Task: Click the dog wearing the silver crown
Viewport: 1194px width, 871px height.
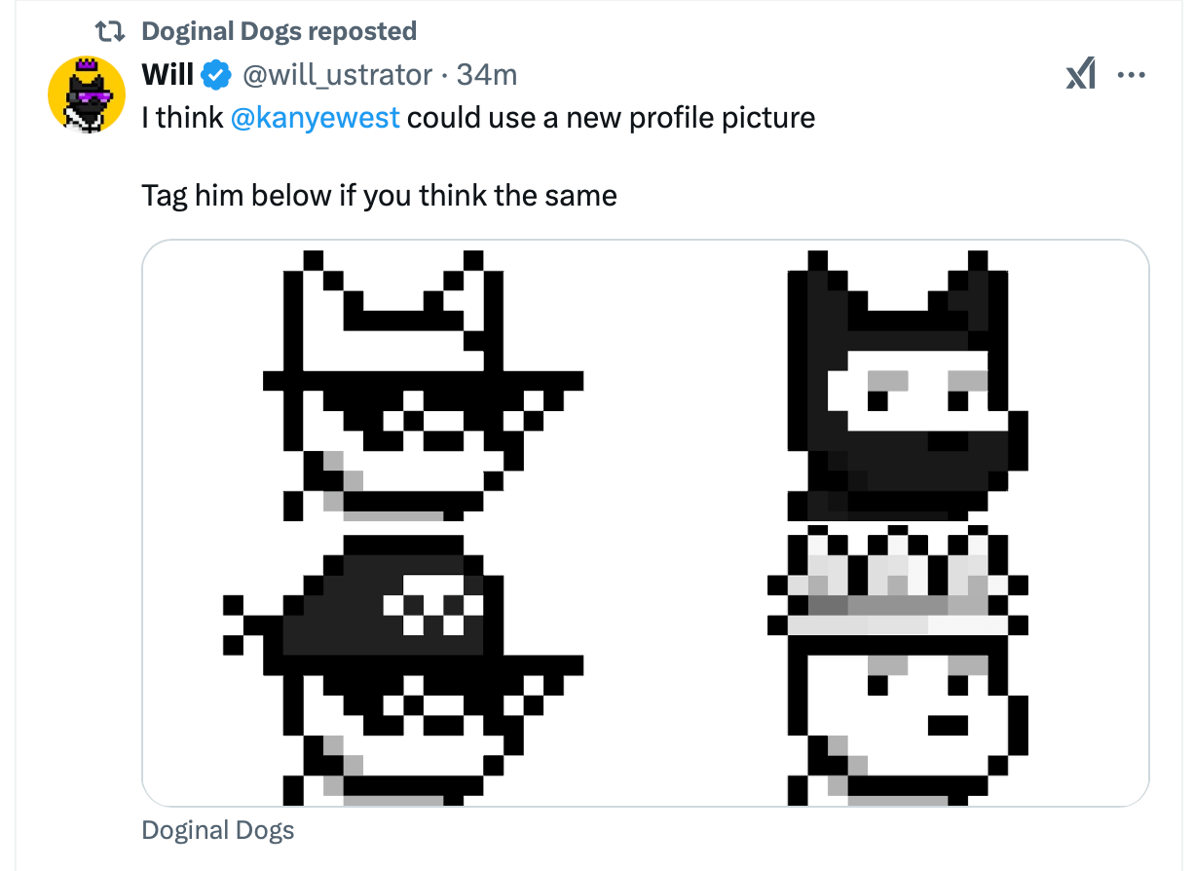Action: [906, 682]
